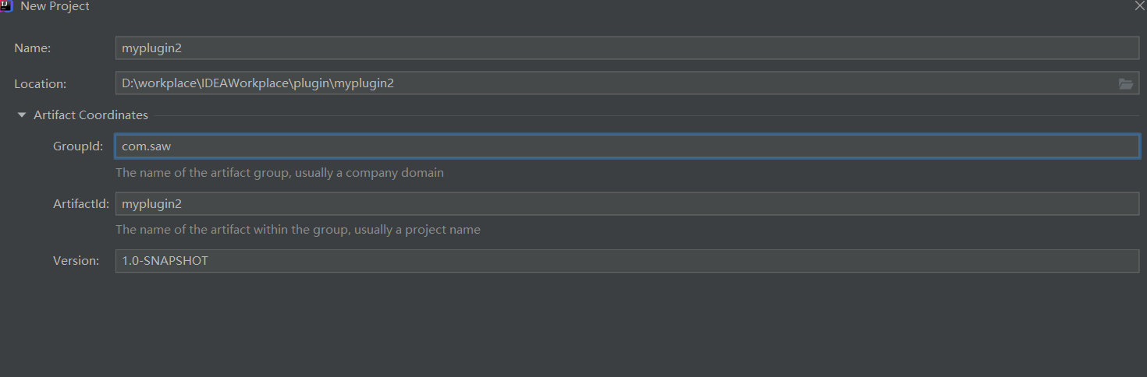Edit the Version field showing 1.0-SNAPSHOT
This screenshot has height=377, width=1147.
(x=627, y=261)
